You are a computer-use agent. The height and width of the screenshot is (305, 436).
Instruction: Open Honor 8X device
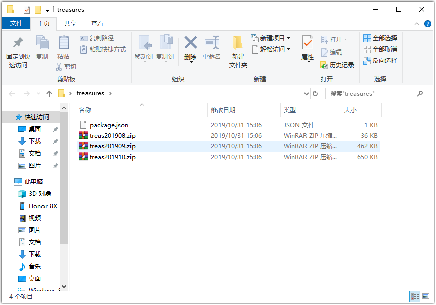tap(38, 206)
